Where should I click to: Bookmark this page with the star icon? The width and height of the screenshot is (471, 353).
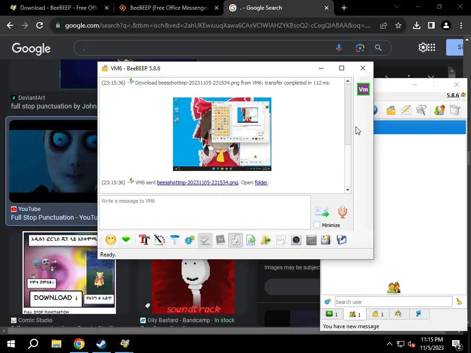point(398,26)
